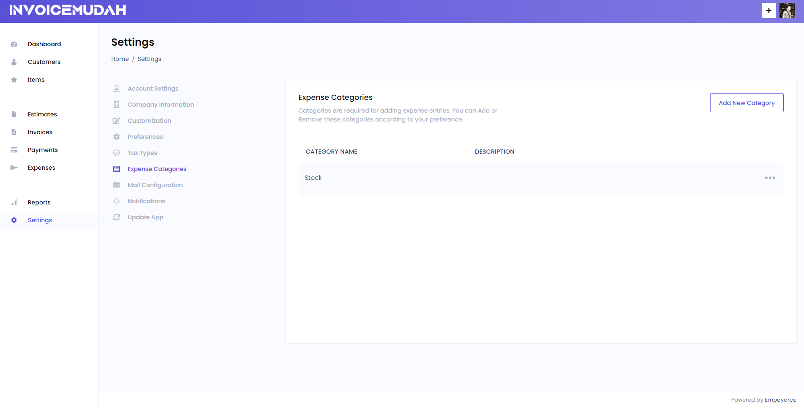Viewport: 804px width, 408px height.
Task: Click the Customers person icon
Action: [14, 61]
